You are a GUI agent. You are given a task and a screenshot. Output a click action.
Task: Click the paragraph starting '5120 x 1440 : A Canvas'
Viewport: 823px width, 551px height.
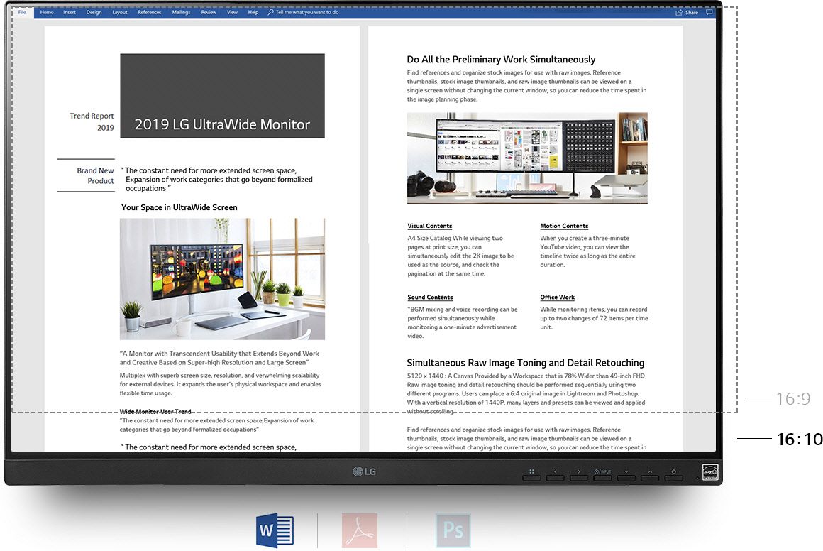pos(526,393)
